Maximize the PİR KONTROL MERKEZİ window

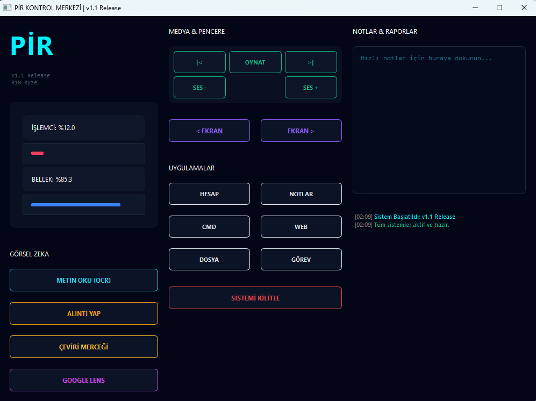499,8
